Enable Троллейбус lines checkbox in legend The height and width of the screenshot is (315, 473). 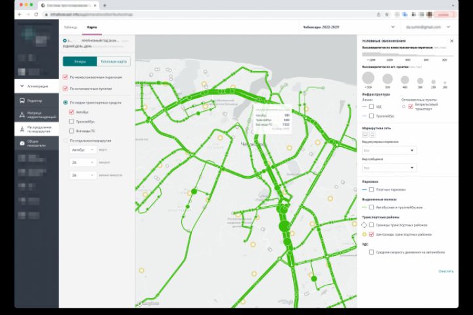(x=371, y=115)
